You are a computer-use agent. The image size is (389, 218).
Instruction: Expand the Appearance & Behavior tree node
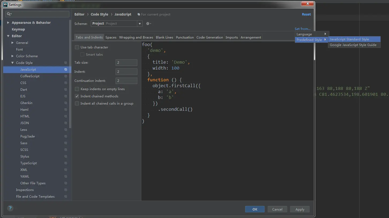pos(8,23)
